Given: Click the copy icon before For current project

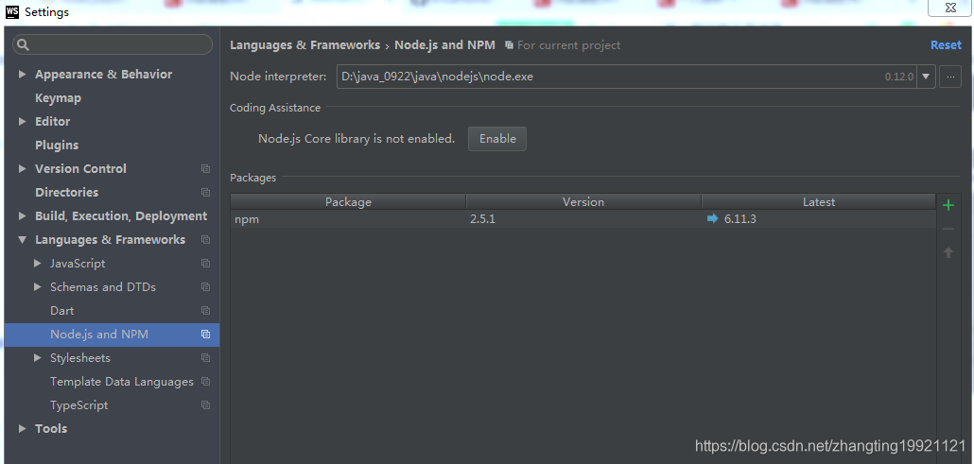Looking at the screenshot, I should (x=509, y=45).
